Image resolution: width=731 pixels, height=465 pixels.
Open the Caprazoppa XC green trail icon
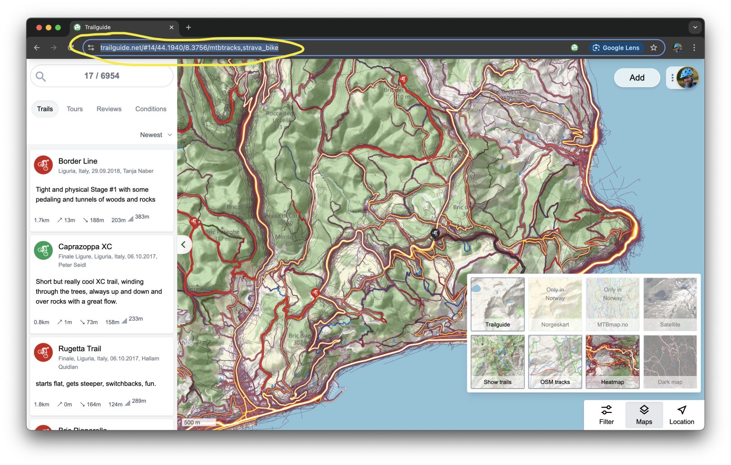click(43, 250)
